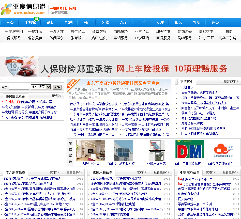Expand 更多>> in 便民信息查询 panel
This screenshot has width=241, height=219.
(56, 96)
